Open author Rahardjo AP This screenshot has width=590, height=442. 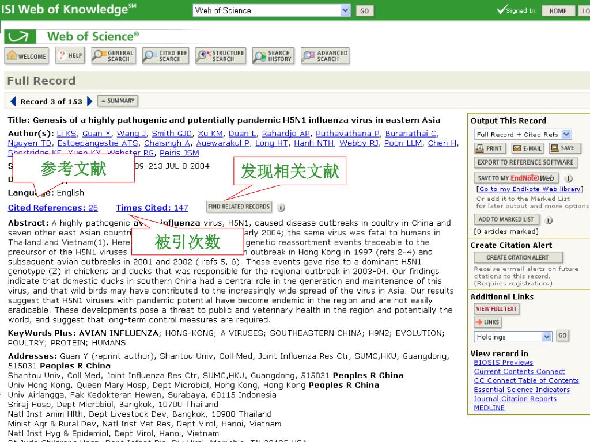pos(286,134)
